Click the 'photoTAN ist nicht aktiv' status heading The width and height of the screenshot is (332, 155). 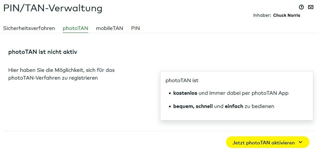43,52
